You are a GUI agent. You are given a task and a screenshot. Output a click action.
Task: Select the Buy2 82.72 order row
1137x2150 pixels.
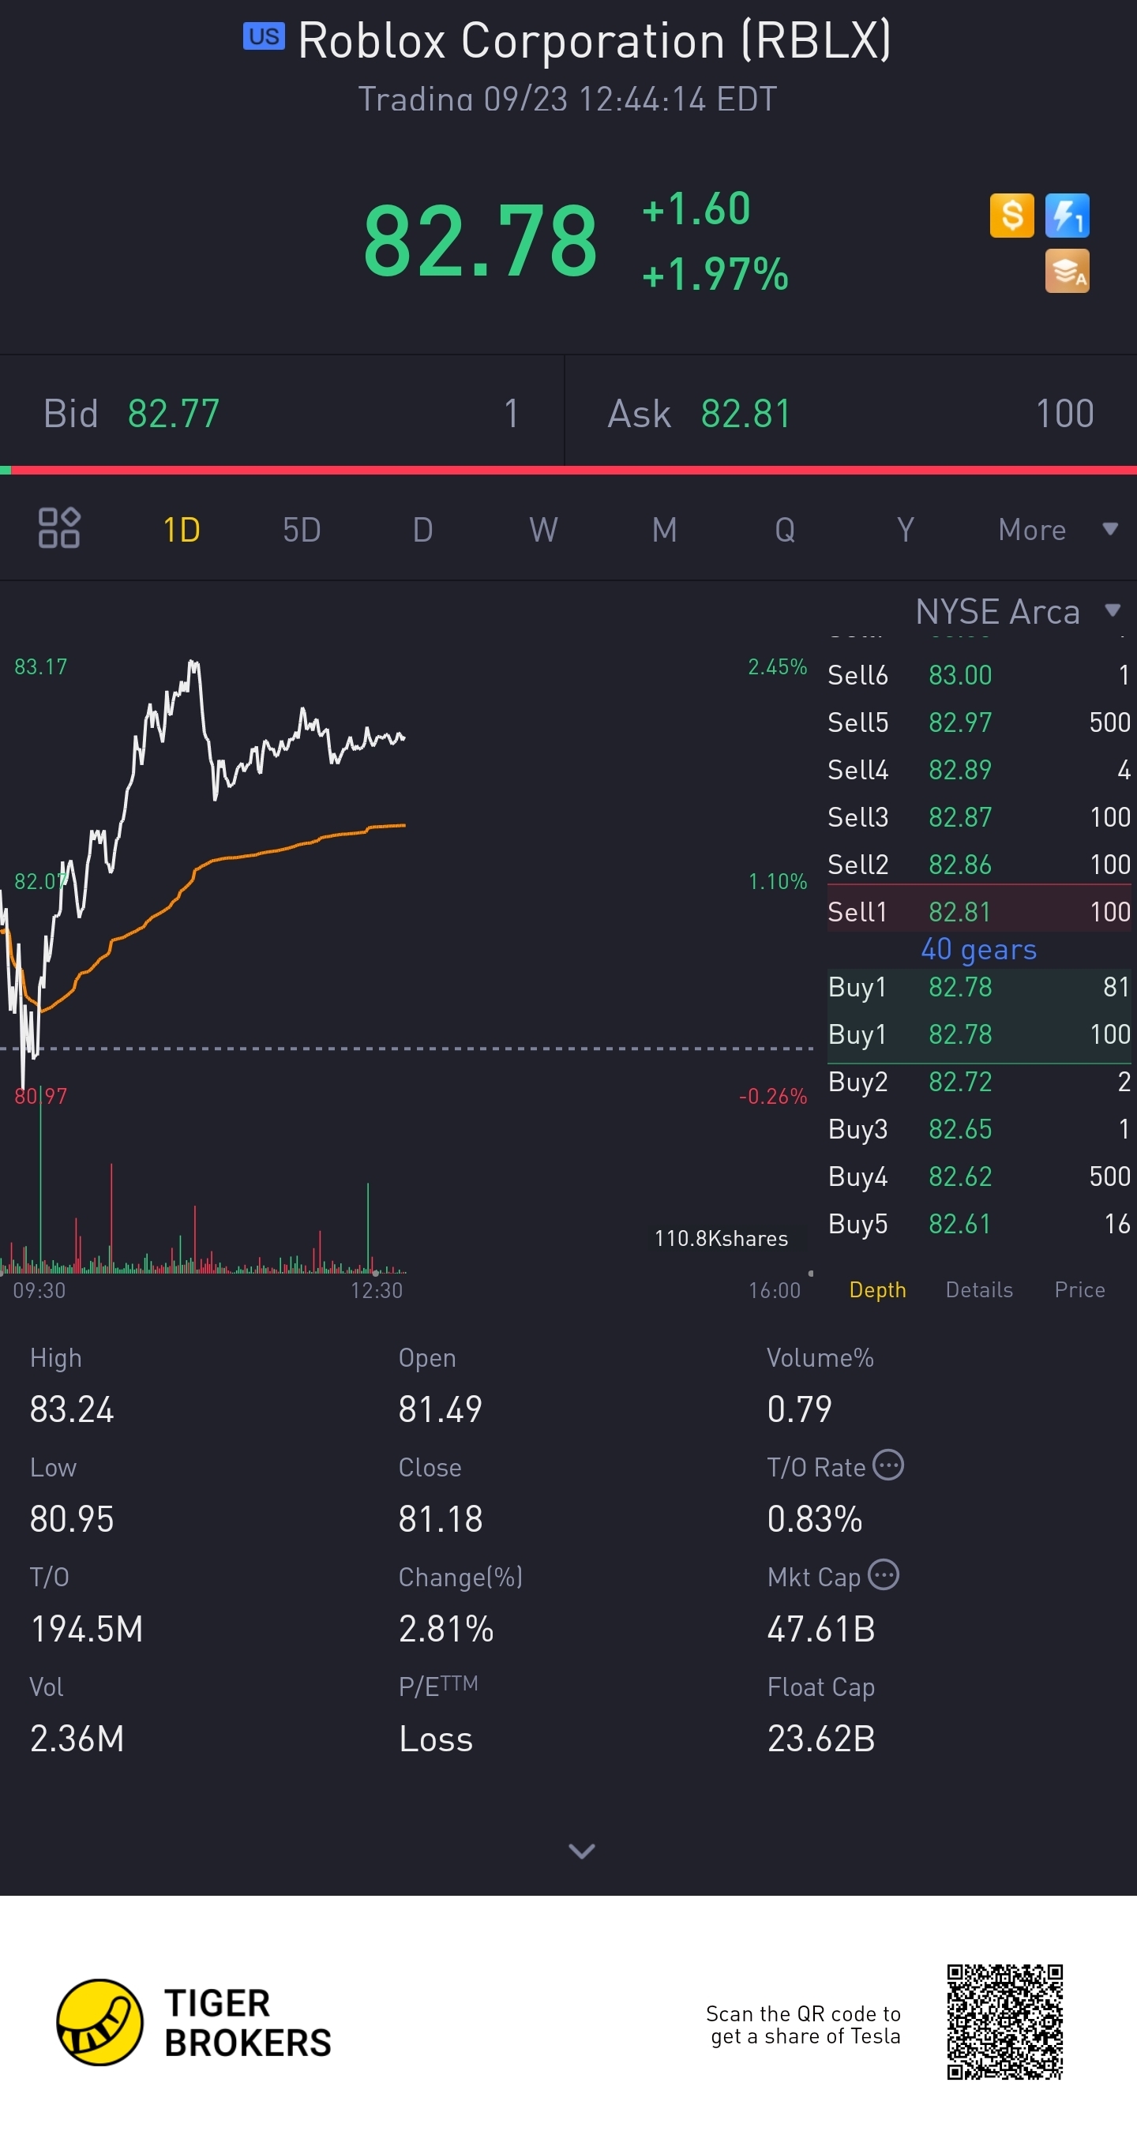[x=979, y=1082]
